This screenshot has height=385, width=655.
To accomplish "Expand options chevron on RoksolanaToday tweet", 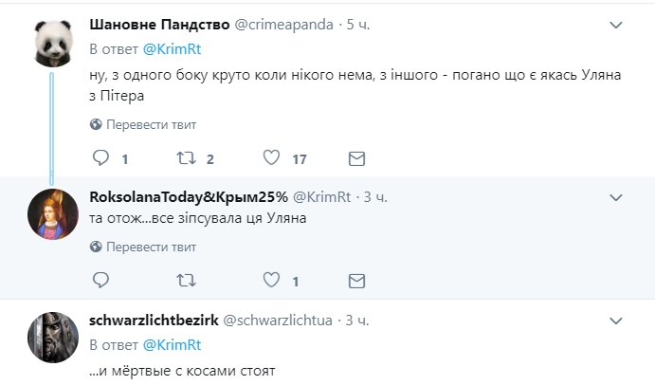I will click(616, 197).
